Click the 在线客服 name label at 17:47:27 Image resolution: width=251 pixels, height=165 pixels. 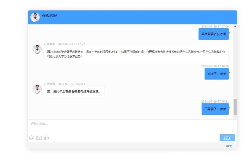point(50,44)
